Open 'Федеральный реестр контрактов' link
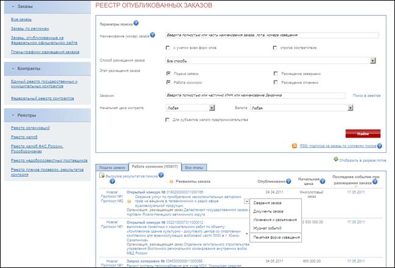 42,98
